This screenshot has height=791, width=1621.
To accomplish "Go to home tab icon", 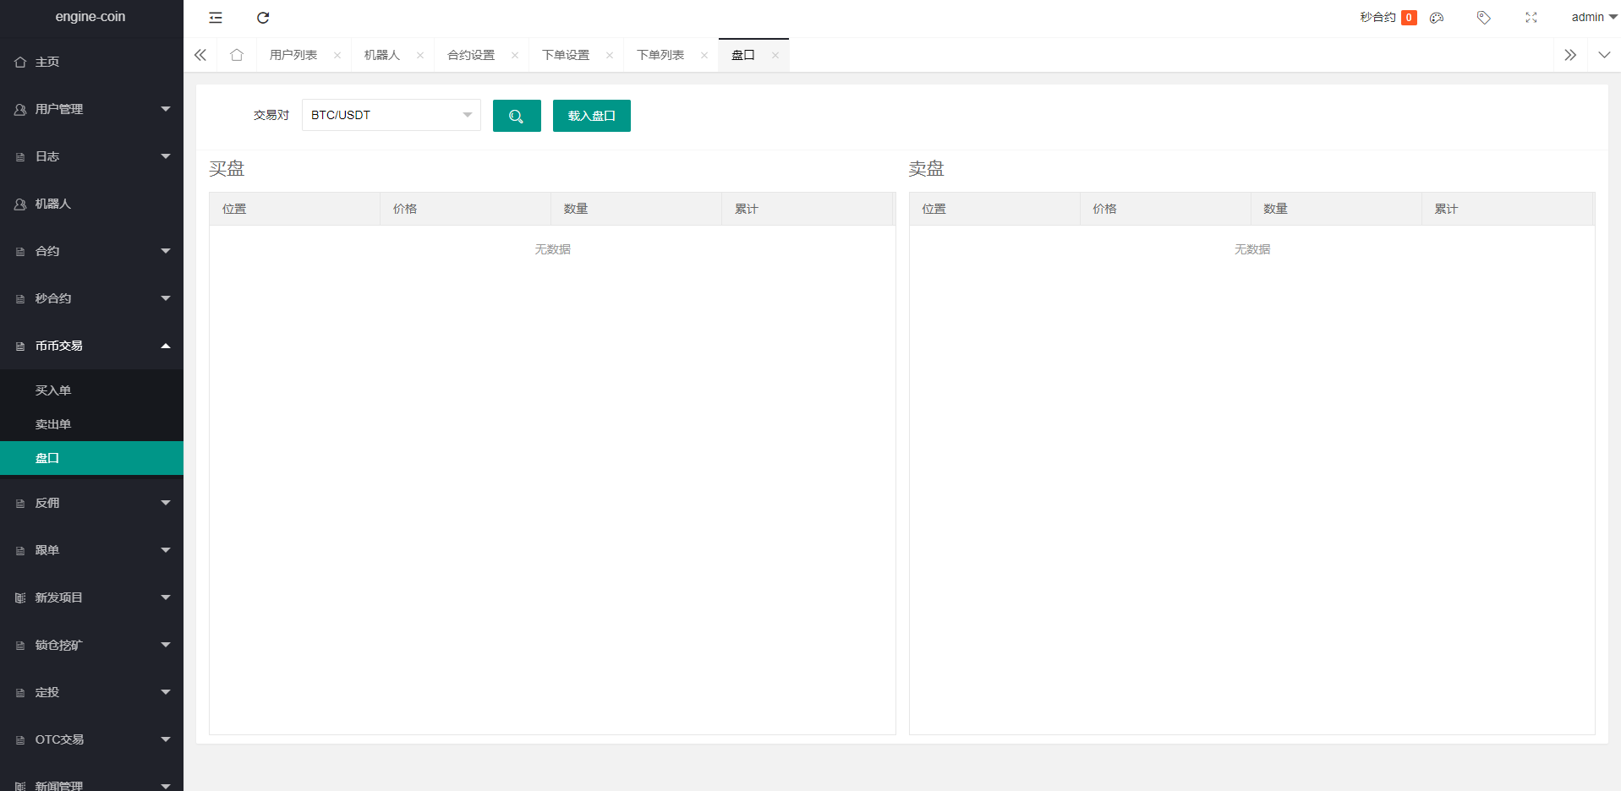I will [237, 55].
